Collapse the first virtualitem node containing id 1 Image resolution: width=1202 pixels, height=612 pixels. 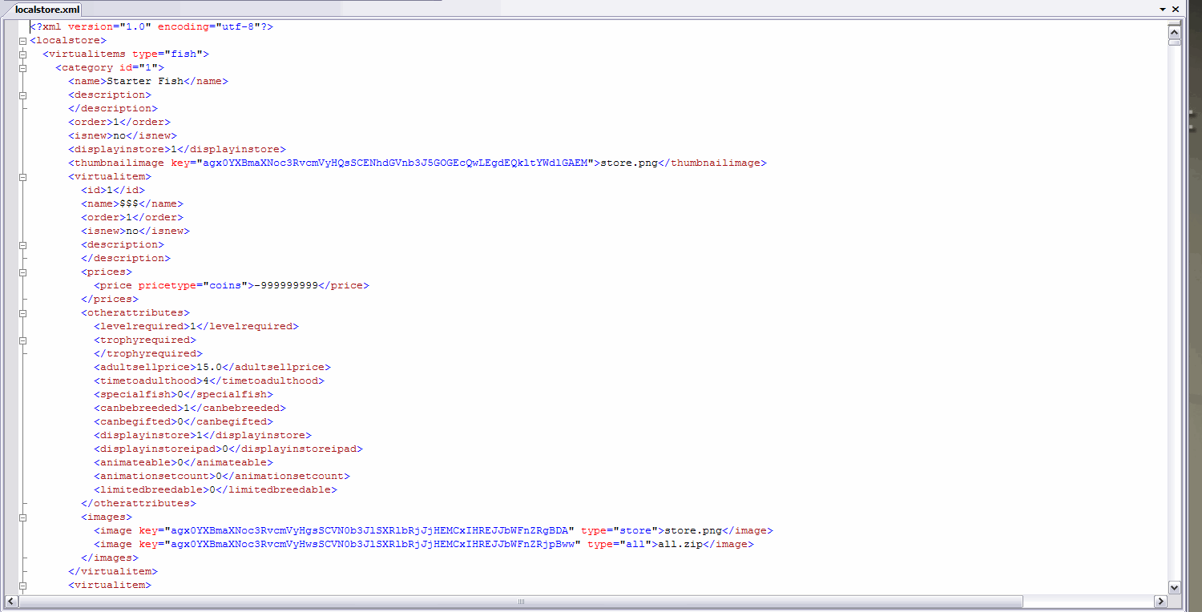click(22, 176)
